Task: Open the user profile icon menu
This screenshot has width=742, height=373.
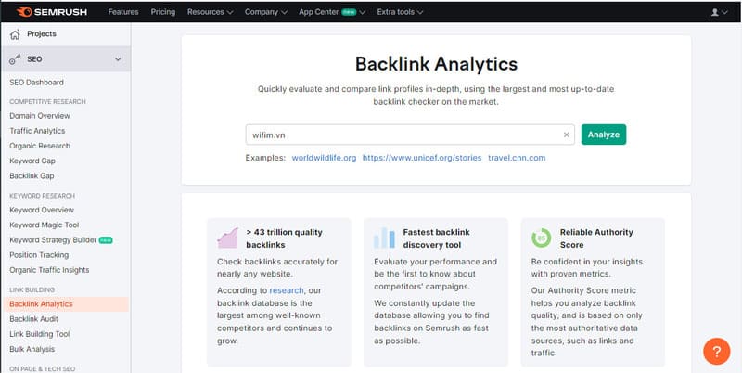Action: click(718, 12)
